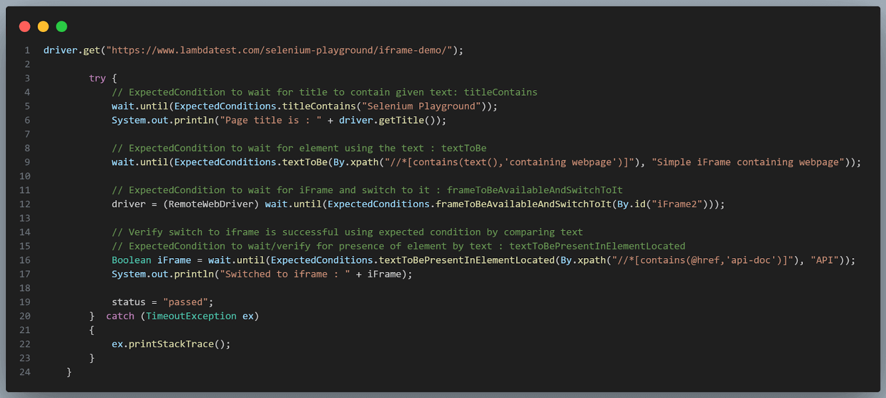Click the frameToBeAvailableAndSwitchToIt comment on line 11

[x=367, y=190]
